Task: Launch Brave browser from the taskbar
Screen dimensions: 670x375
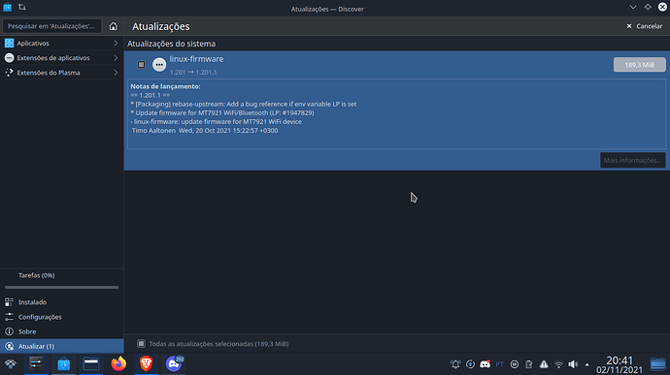Action: click(x=146, y=364)
